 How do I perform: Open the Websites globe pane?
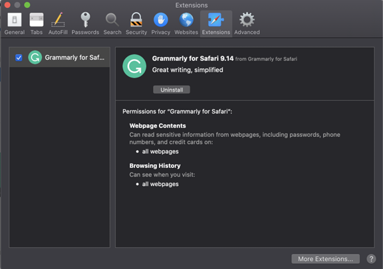186,24
